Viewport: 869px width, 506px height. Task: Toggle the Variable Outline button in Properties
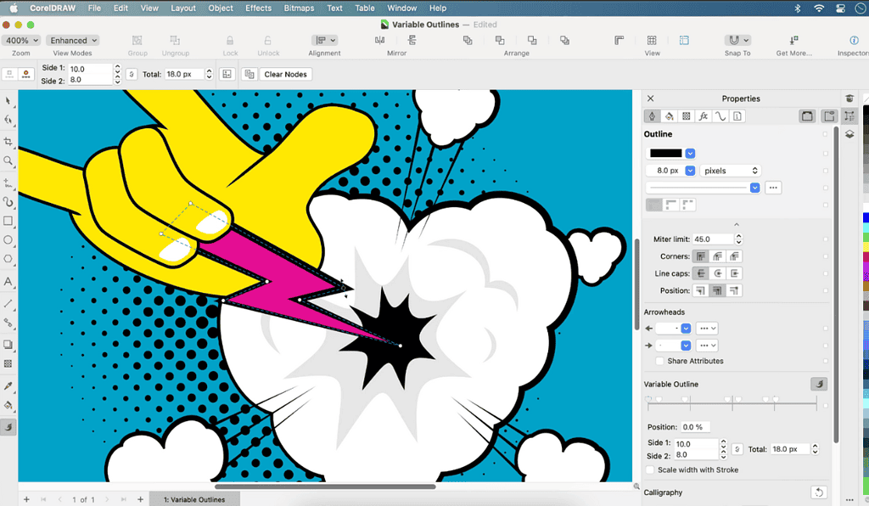[x=818, y=385]
